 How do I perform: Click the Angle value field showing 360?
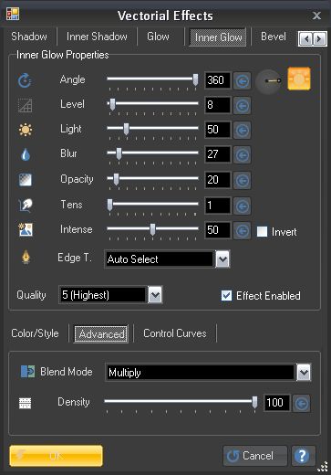(x=218, y=80)
